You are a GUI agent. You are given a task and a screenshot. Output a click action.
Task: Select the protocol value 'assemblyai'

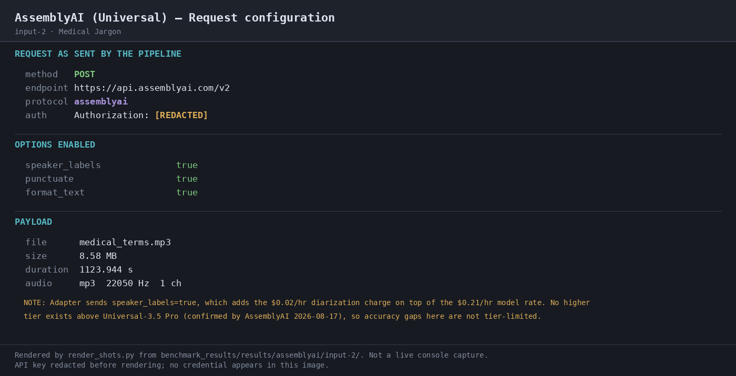pyautogui.click(x=101, y=102)
